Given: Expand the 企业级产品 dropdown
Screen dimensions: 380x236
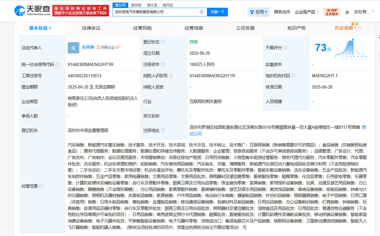Looking at the screenshot, I should [x=307, y=12].
